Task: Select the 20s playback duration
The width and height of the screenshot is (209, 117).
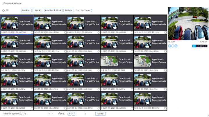Action: (194, 46)
